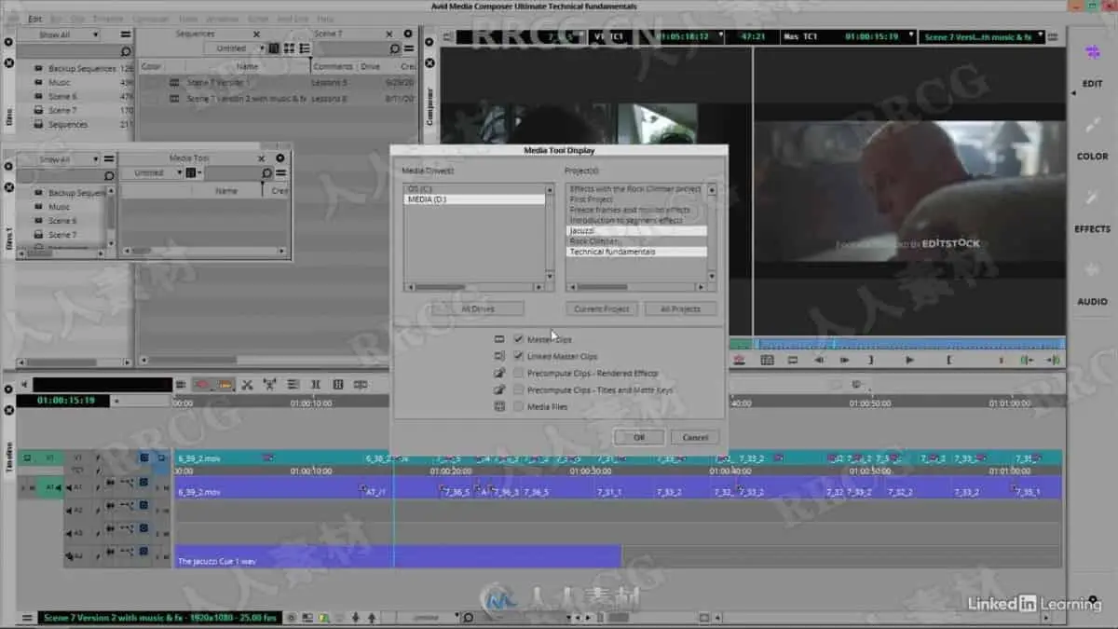The image size is (1118, 629).
Task: Open the Composer menu
Action: pyautogui.click(x=150, y=19)
